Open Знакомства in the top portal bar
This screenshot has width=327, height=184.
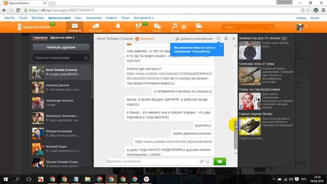(94, 18)
